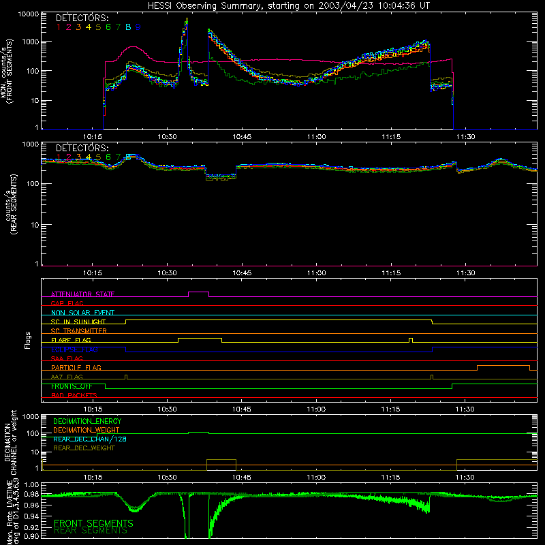
Task: Click the Flags vertical axis title
Action: coord(27,340)
